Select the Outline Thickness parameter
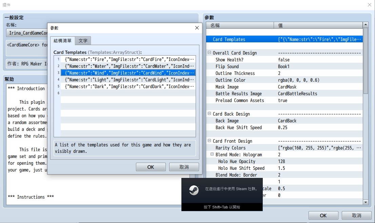Image resolution: width=375 pixels, height=223 pixels. tap(284, 73)
